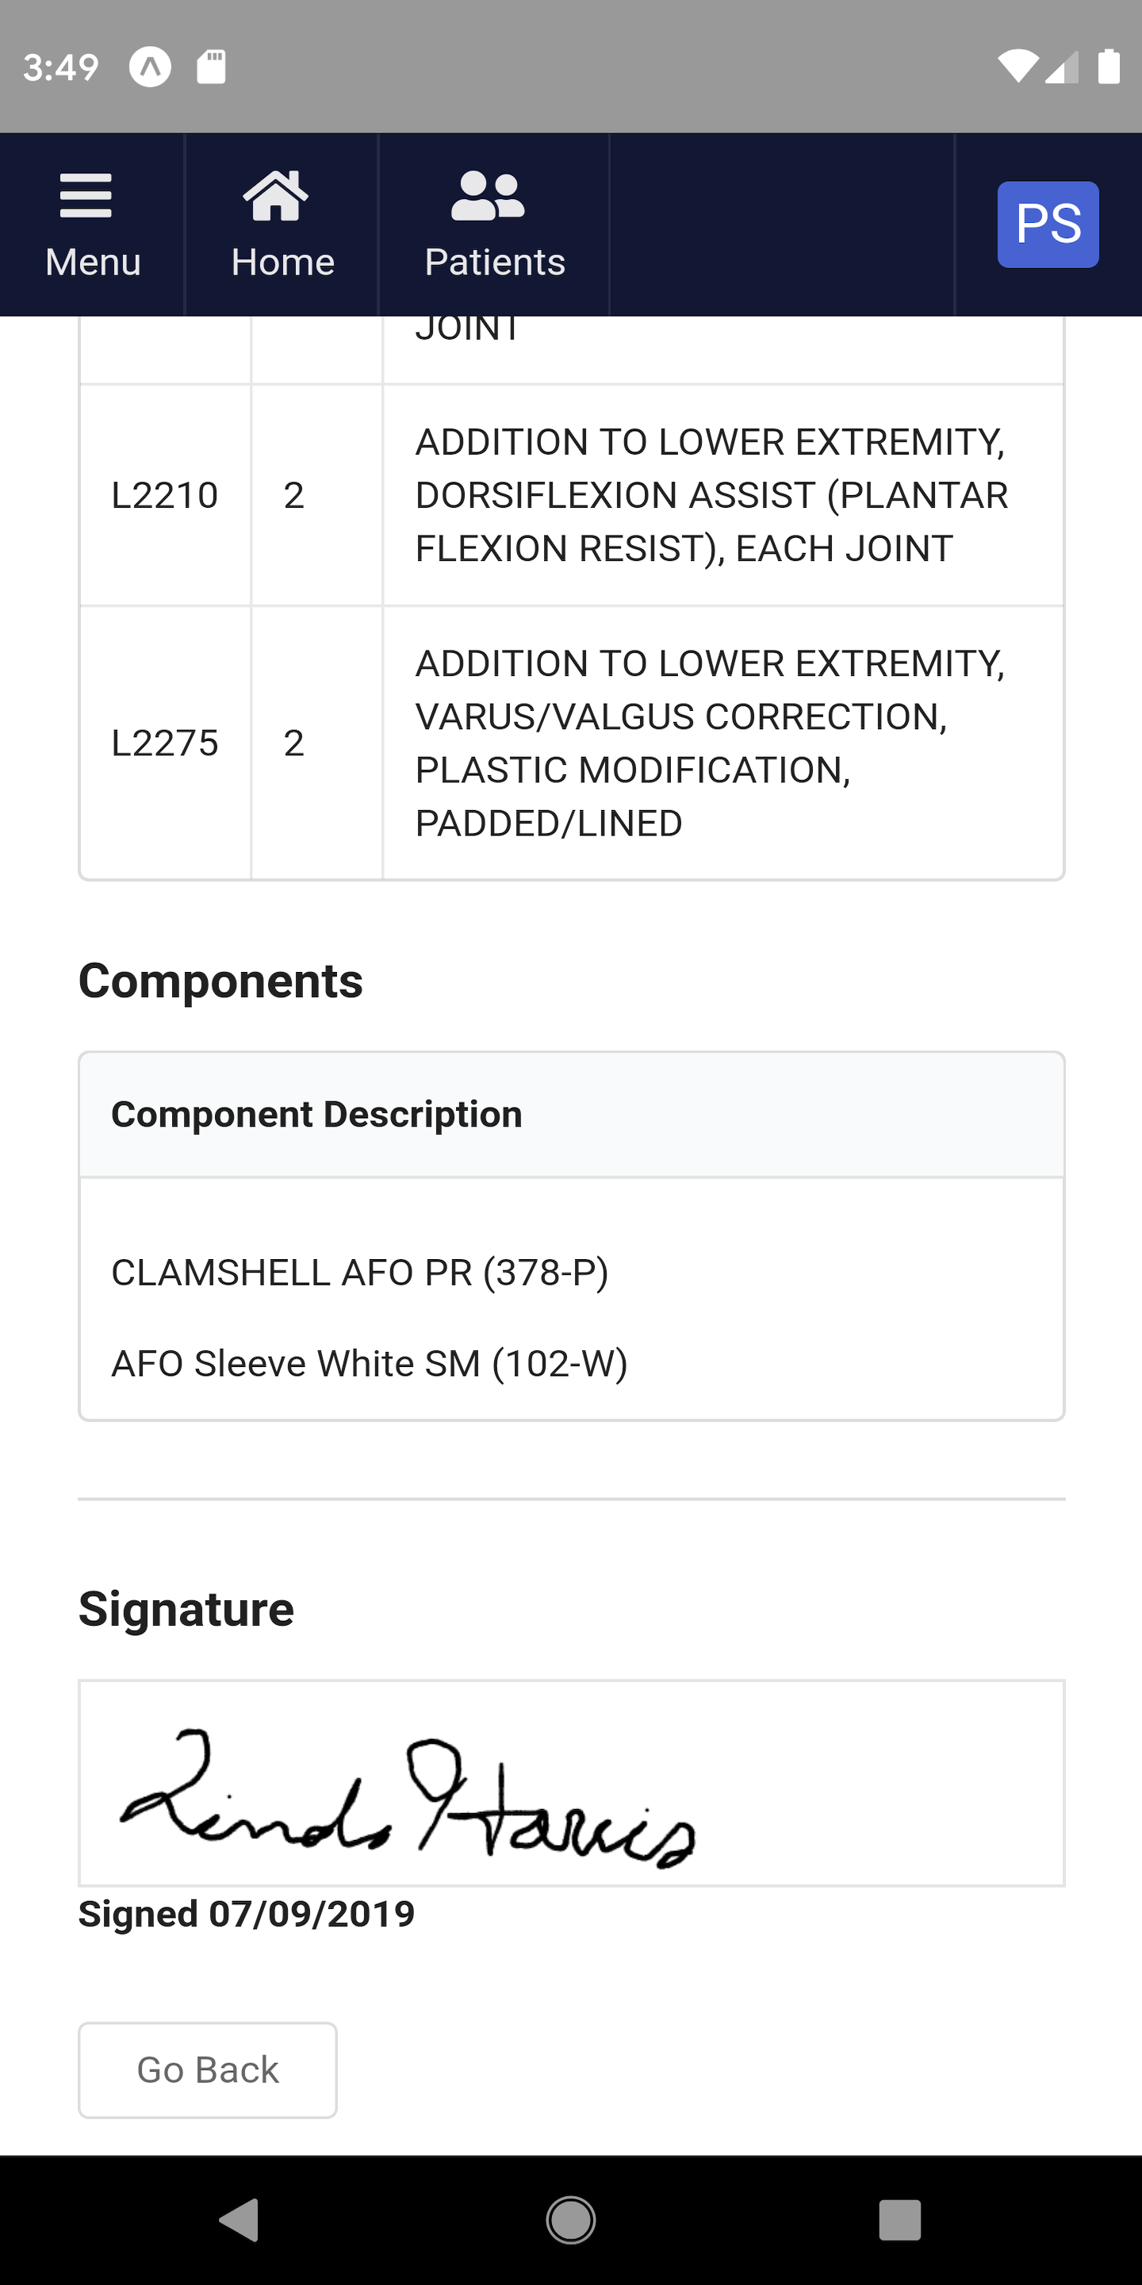The width and height of the screenshot is (1142, 2285).
Task: Tap the Home house icon
Action: click(276, 195)
